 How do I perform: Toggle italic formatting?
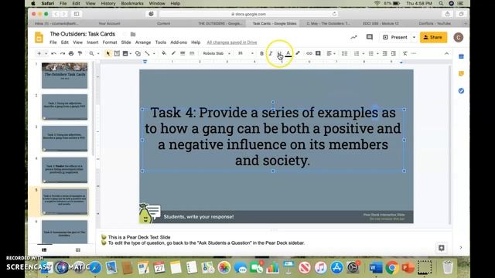coord(271,53)
